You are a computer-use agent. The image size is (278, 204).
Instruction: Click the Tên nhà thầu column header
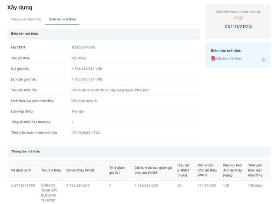click(51, 170)
